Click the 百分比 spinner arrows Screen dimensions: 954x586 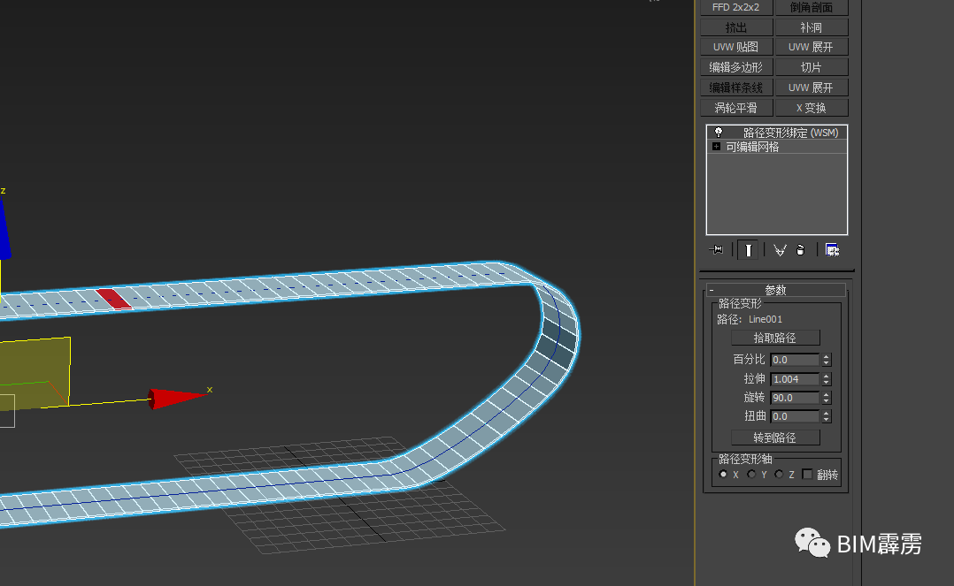click(x=827, y=360)
